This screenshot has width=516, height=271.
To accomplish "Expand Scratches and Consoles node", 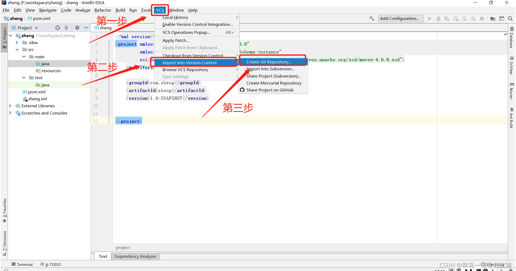I will pyautogui.click(x=10, y=113).
